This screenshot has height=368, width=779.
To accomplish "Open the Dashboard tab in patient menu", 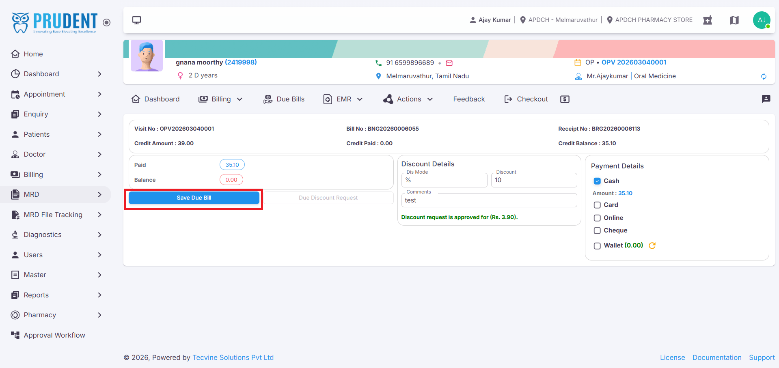I will point(156,99).
